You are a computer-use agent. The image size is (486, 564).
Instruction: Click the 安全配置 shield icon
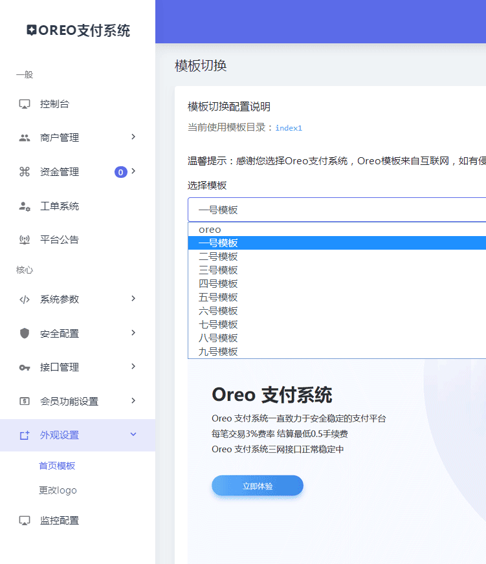tap(25, 334)
